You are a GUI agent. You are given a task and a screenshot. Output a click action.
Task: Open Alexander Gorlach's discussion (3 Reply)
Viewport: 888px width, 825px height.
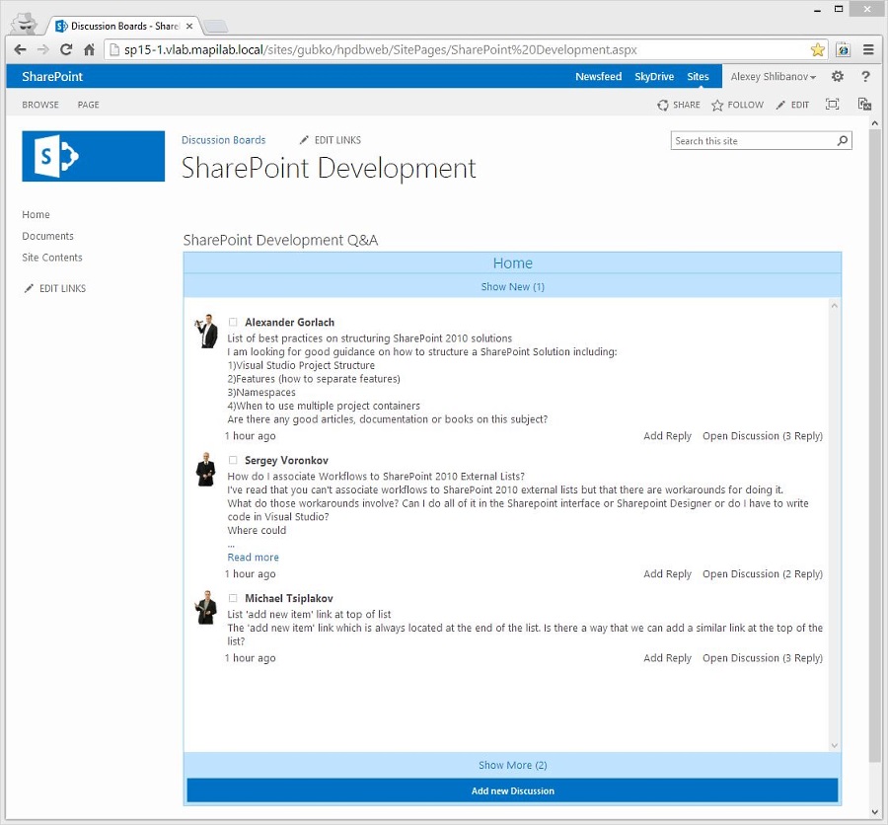[x=763, y=436]
